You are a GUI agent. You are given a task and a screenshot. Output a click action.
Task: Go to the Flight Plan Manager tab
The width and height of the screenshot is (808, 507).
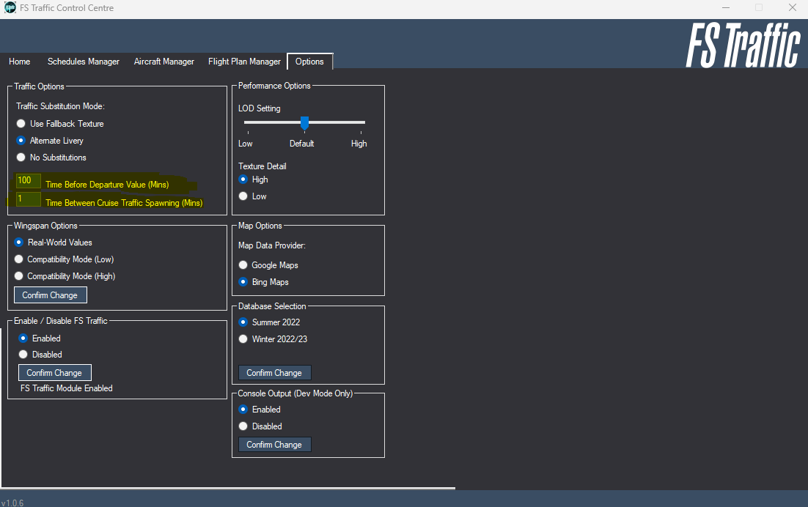tap(244, 62)
